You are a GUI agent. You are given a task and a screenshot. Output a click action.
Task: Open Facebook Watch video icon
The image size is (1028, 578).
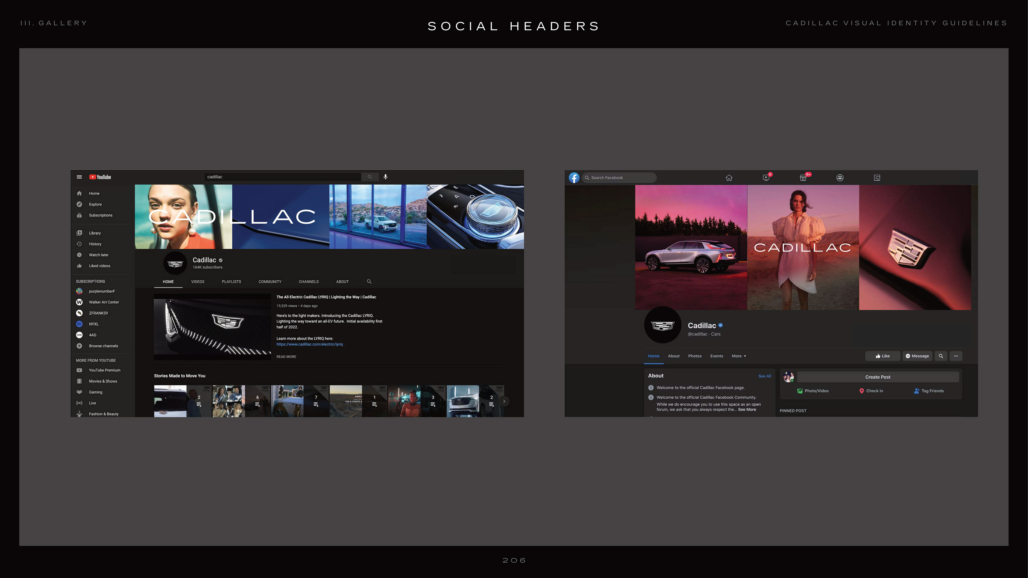click(766, 178)
